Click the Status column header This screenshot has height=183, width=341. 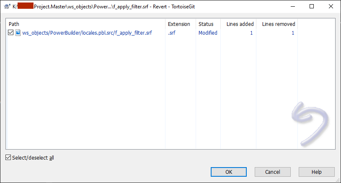[x=206, y=24]
